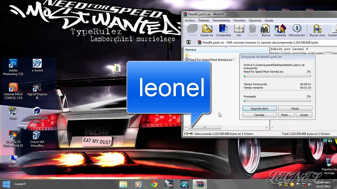Click the file extraction progress bar

pyautogui.click(x=277, y=76)
